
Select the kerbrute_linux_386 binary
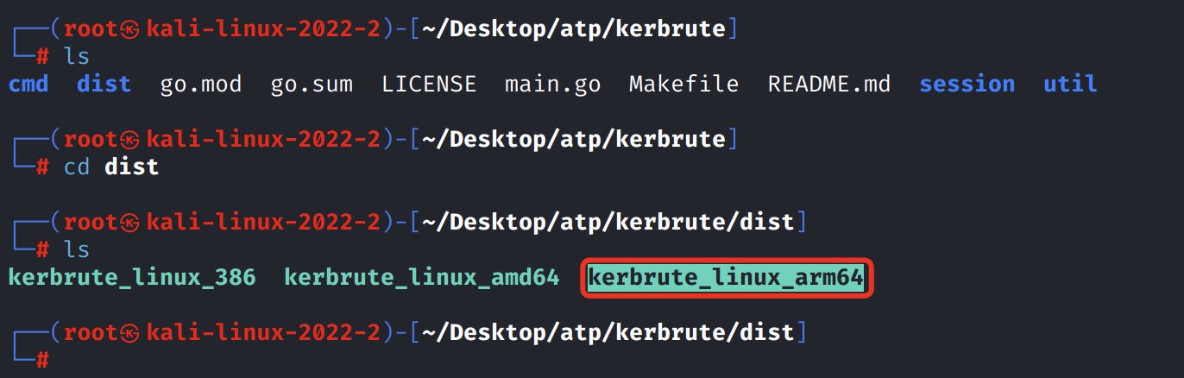click(x=132, y=278)
